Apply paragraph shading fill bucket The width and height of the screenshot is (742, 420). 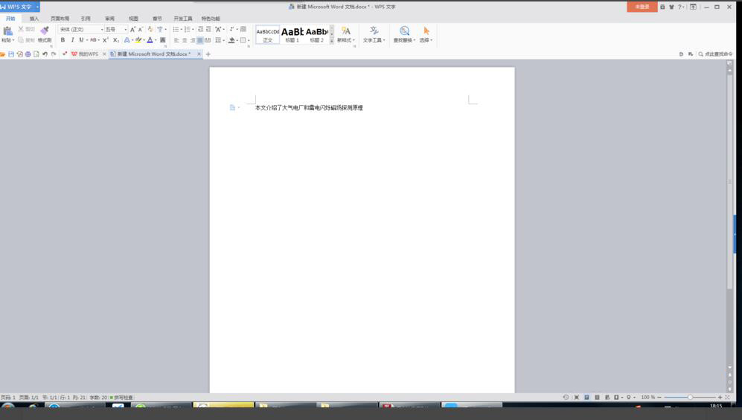(231, 40)
